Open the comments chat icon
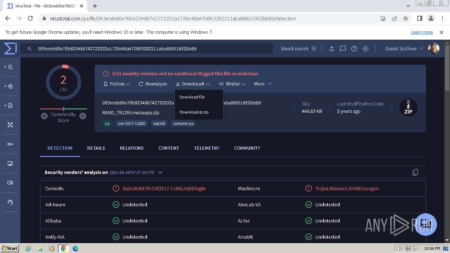This screenshot has height=253, width=450. (343, 49)
